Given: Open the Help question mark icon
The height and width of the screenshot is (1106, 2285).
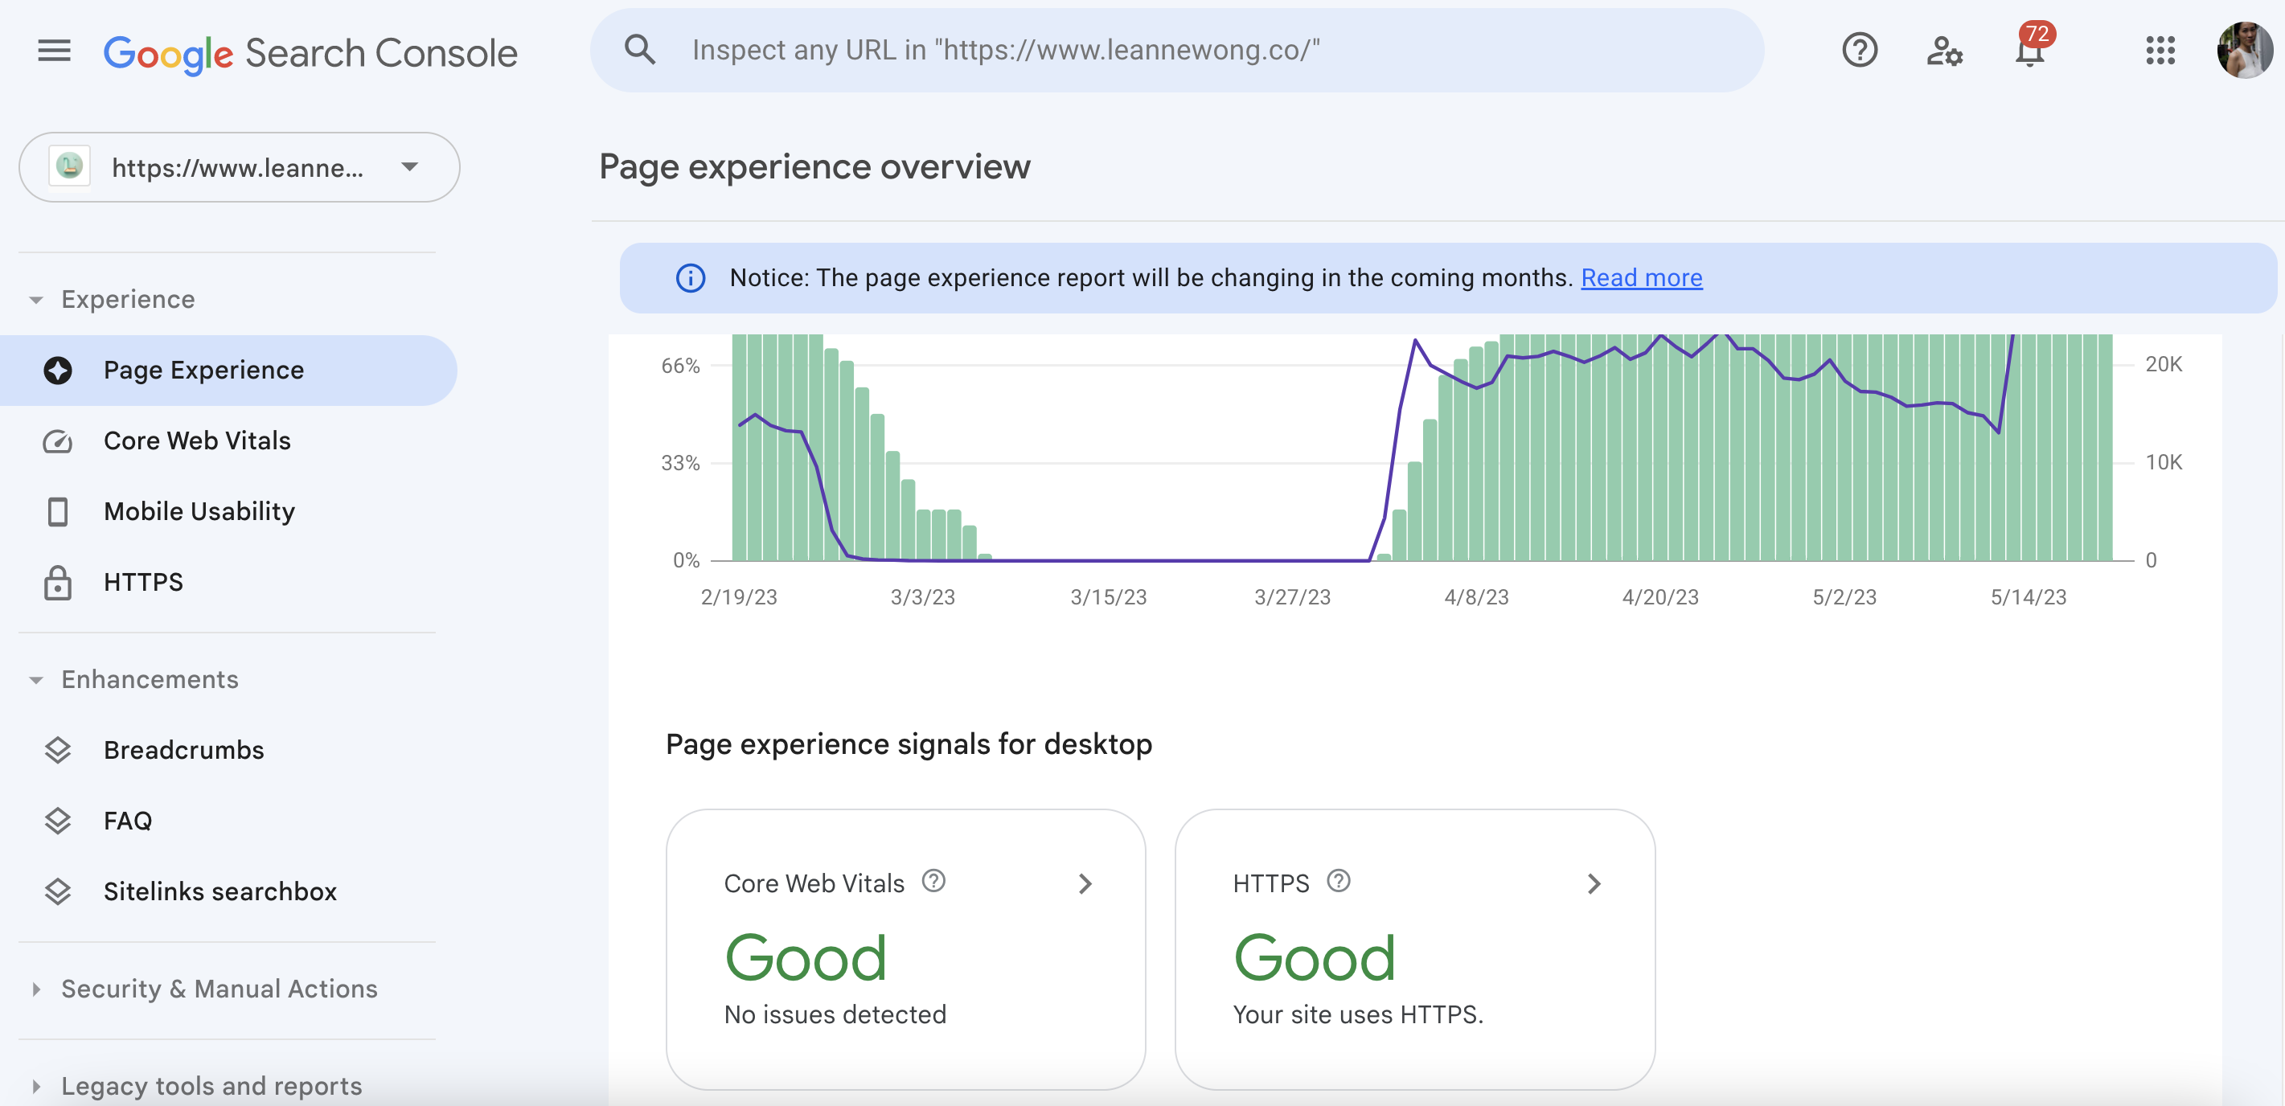Looking at the screenshot, I should coord(1859,51).
